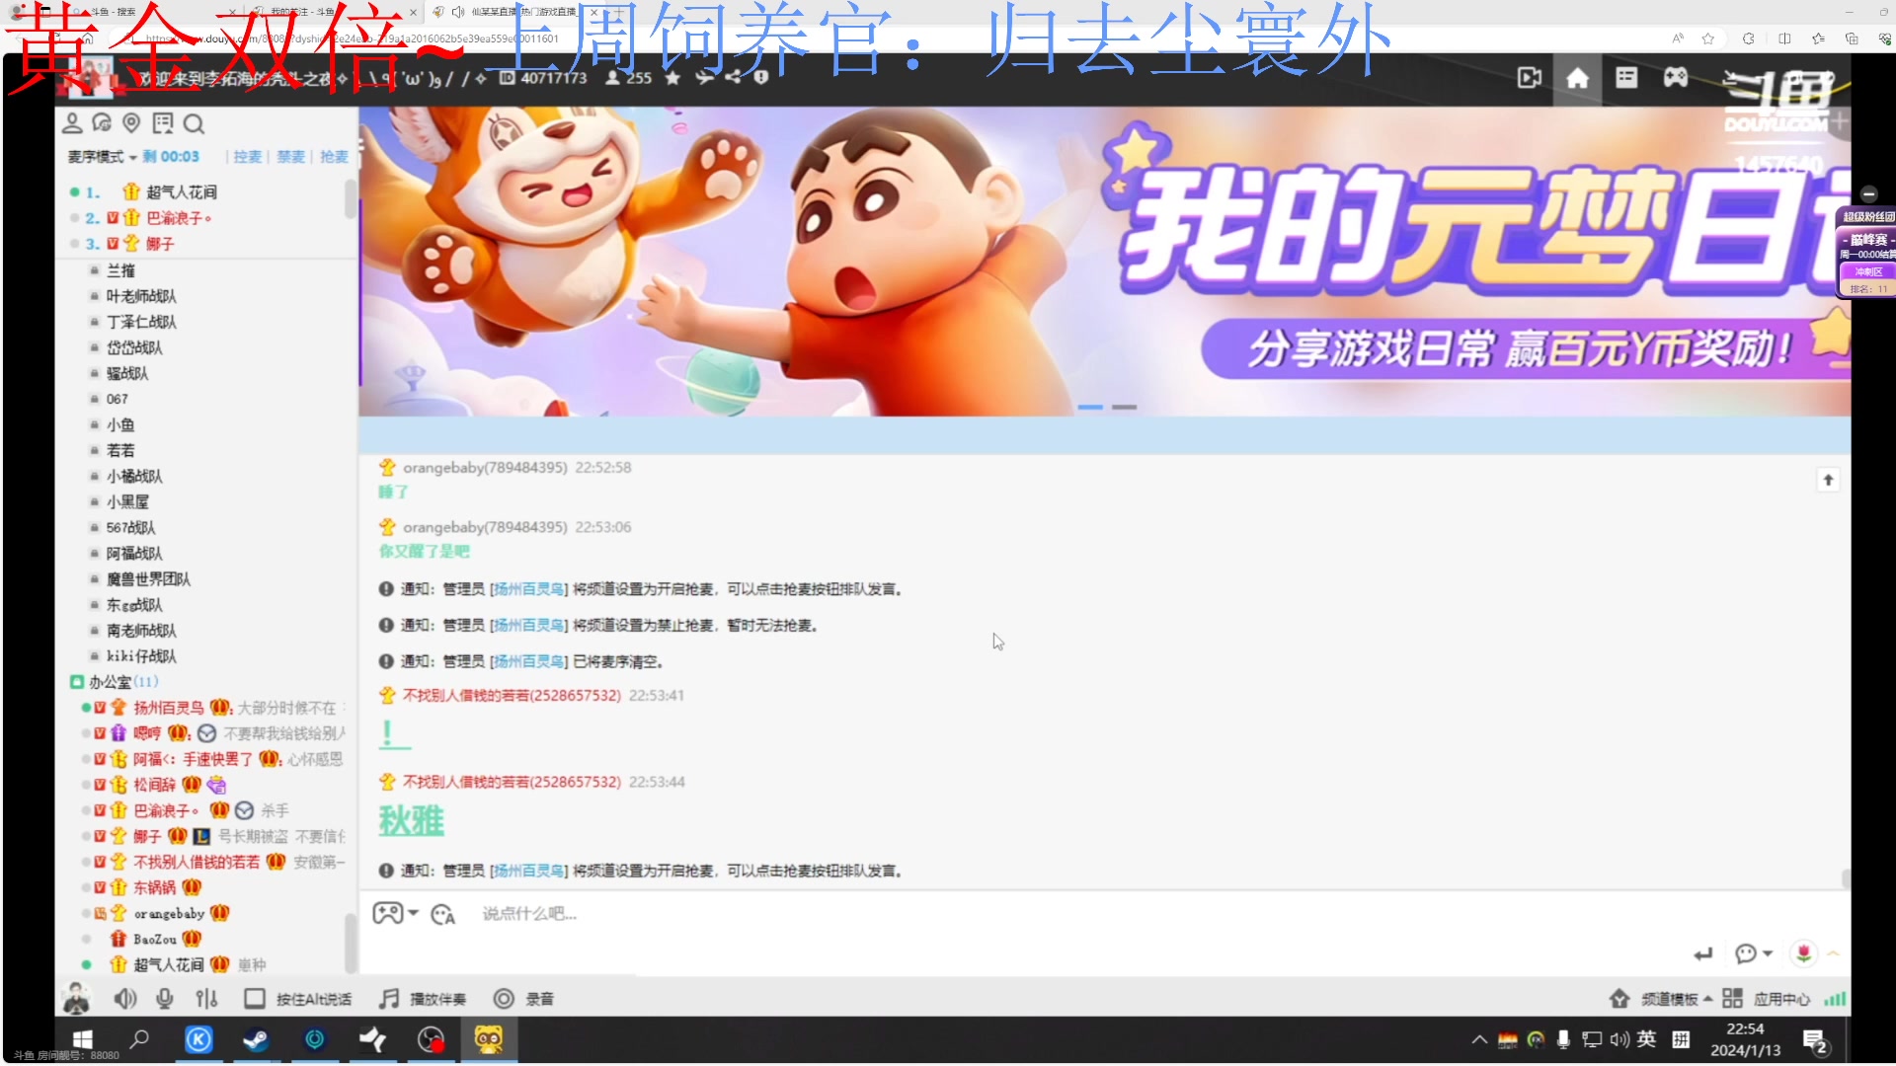Image resolution: width=1896 pixels, height=1066 pixels.
Task: Open Windows taskbar search
Action: 140,1039
